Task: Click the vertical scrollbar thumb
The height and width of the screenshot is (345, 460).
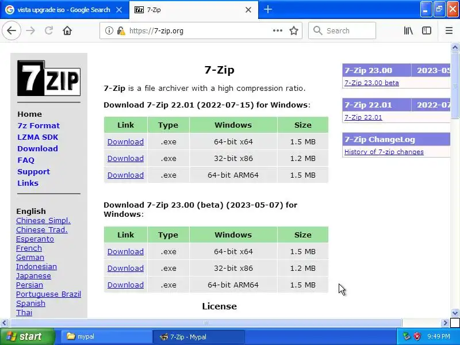Action: tap(455, 85)
